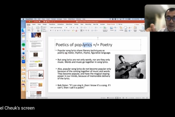175x117 pixels.
Task: Click the Format Painter brush icon
Action: click(32, 31)
